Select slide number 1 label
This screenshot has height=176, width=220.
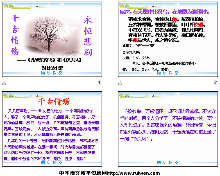click(x=100, y=83)
